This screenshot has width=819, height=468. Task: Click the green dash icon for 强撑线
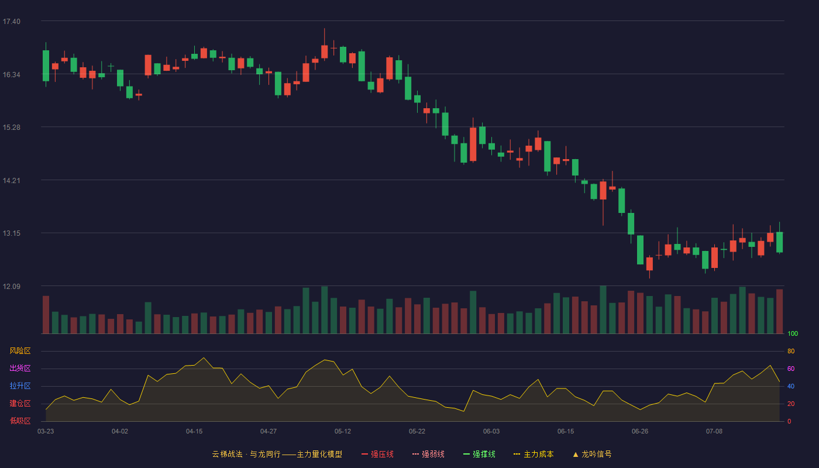(x=466, y=454)
